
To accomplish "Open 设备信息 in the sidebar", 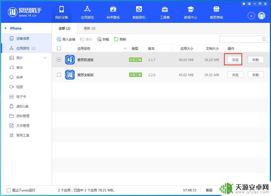I will [23, 38].
